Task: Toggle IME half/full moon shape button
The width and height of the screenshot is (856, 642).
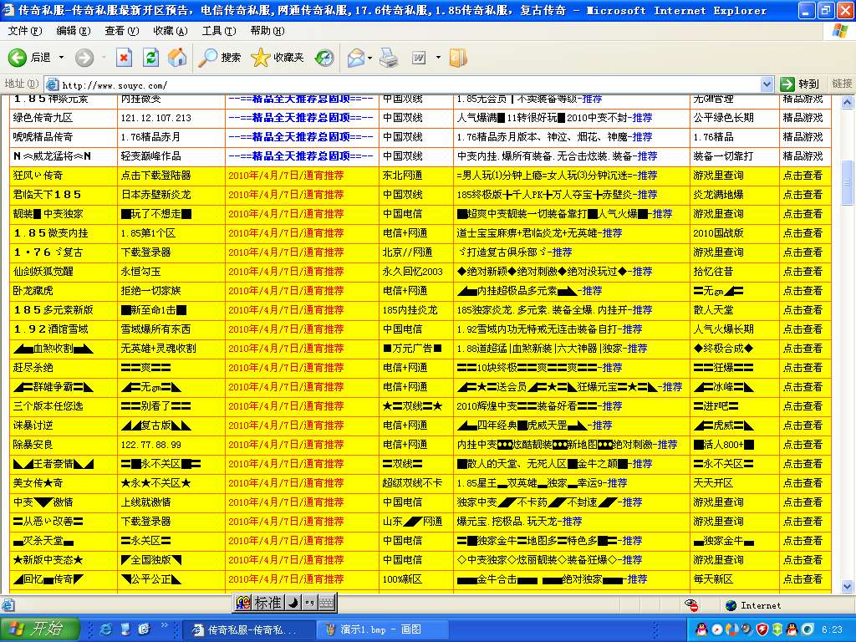Action: (x=293, y=603)
